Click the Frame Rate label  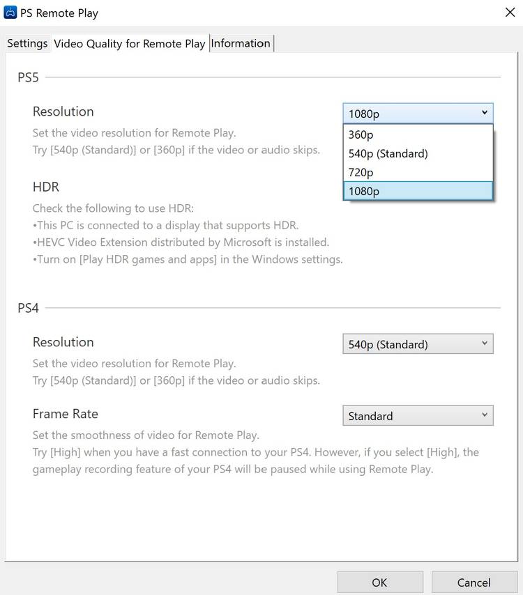point(65,413)
